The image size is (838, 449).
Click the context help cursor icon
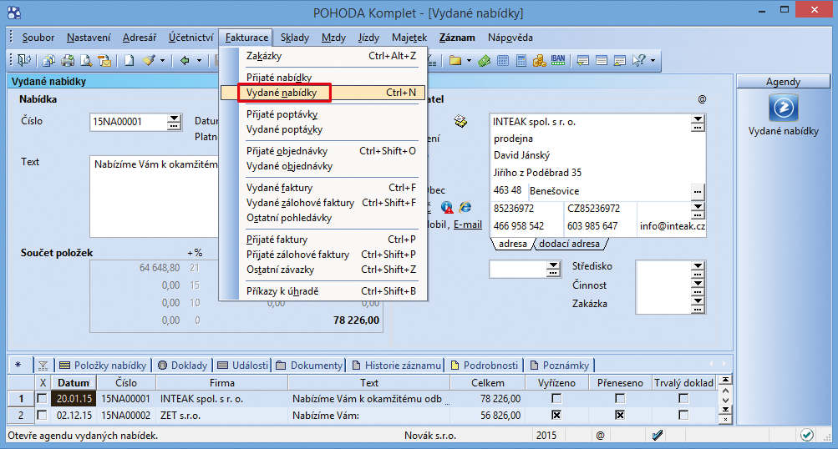click(638, 61)
